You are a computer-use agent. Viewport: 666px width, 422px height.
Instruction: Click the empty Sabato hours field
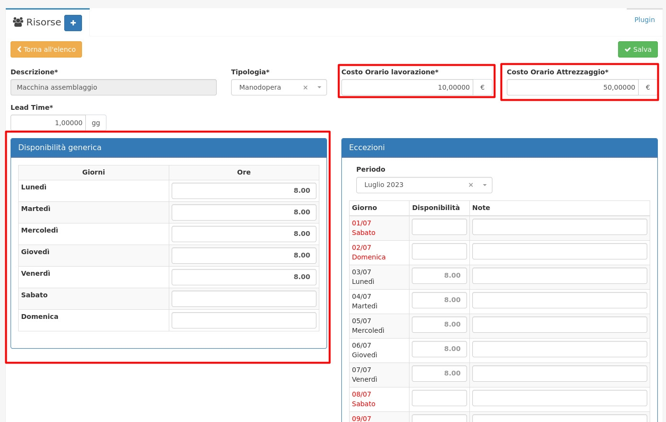tap(244, 298)
